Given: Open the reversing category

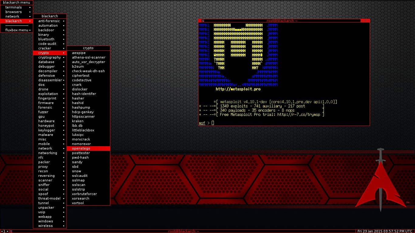Looking at the screenshot, I should tap(50, 176).
